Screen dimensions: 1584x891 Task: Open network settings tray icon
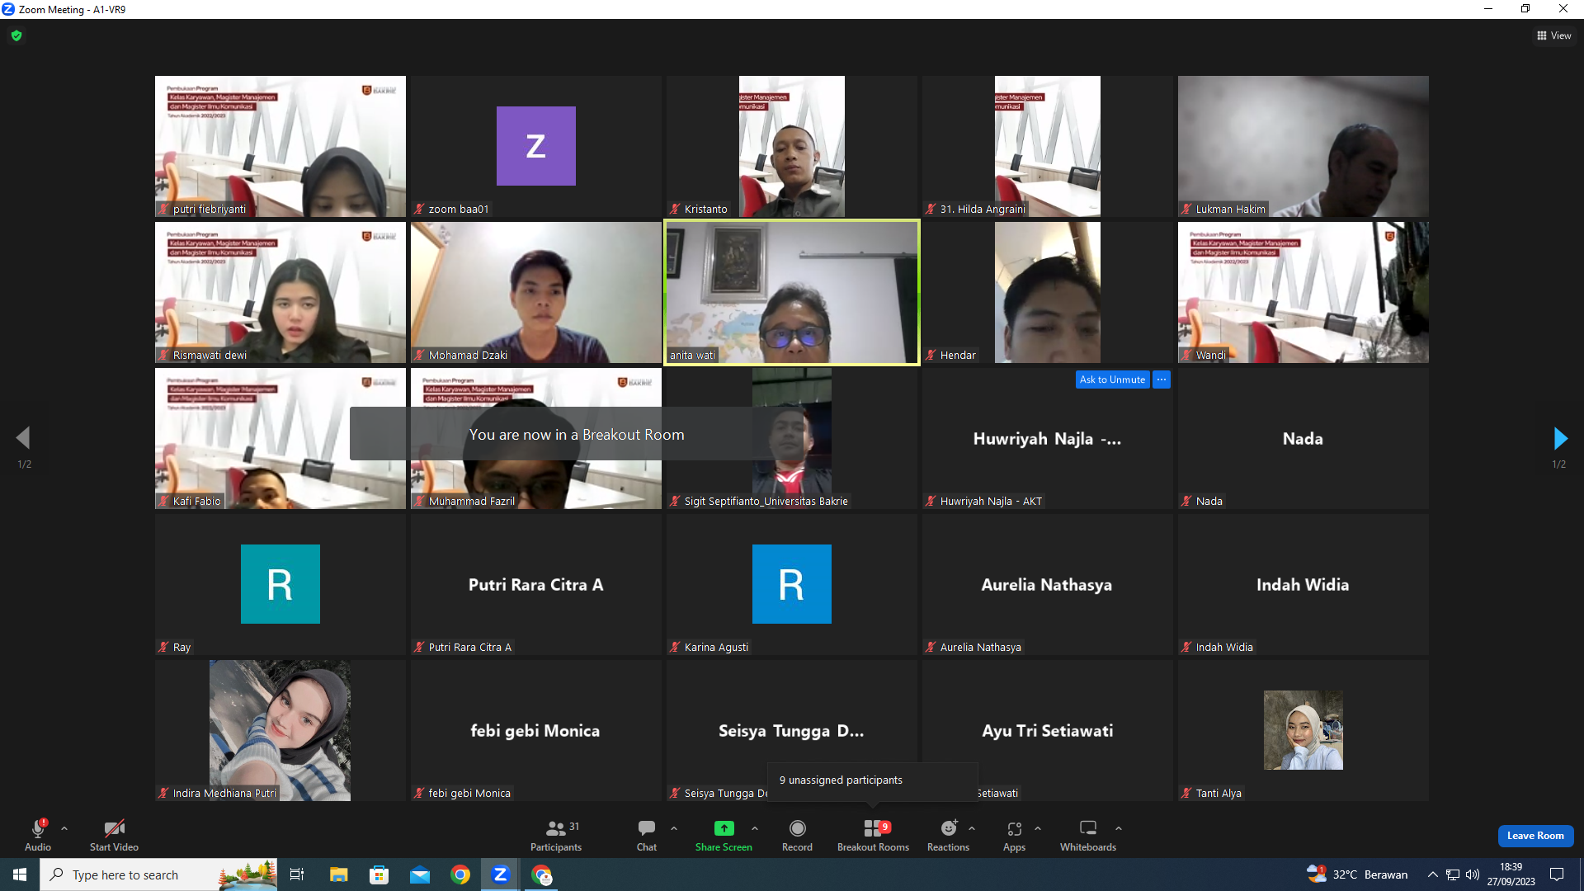(1453, 874)
